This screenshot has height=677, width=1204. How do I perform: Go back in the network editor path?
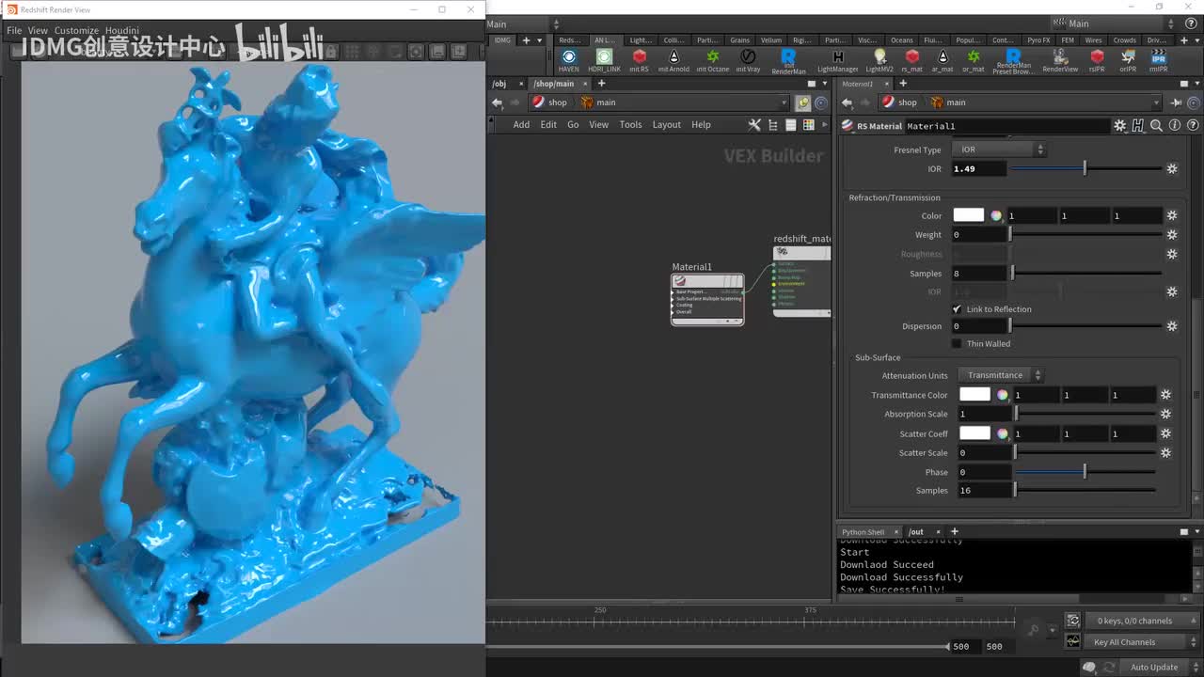pyautogui.click(x=498, y=102)
